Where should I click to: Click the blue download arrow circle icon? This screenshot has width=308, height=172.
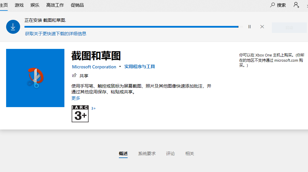pyautogui.click(x=13, y=27)
